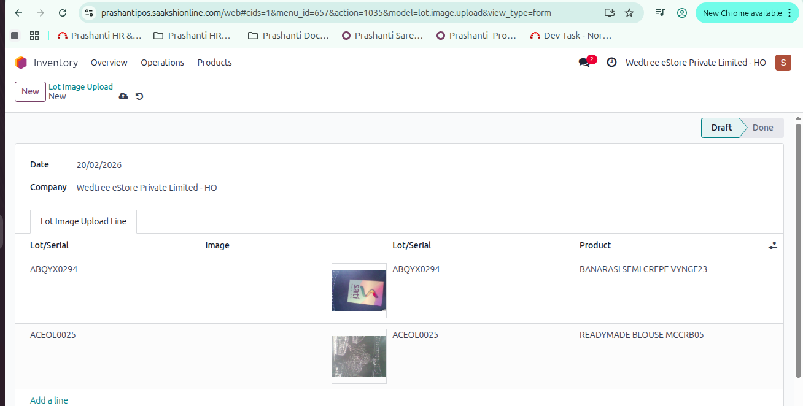
Task: Switch company Wedtree eStore Private Limited - HO
Action: point(696,63)
